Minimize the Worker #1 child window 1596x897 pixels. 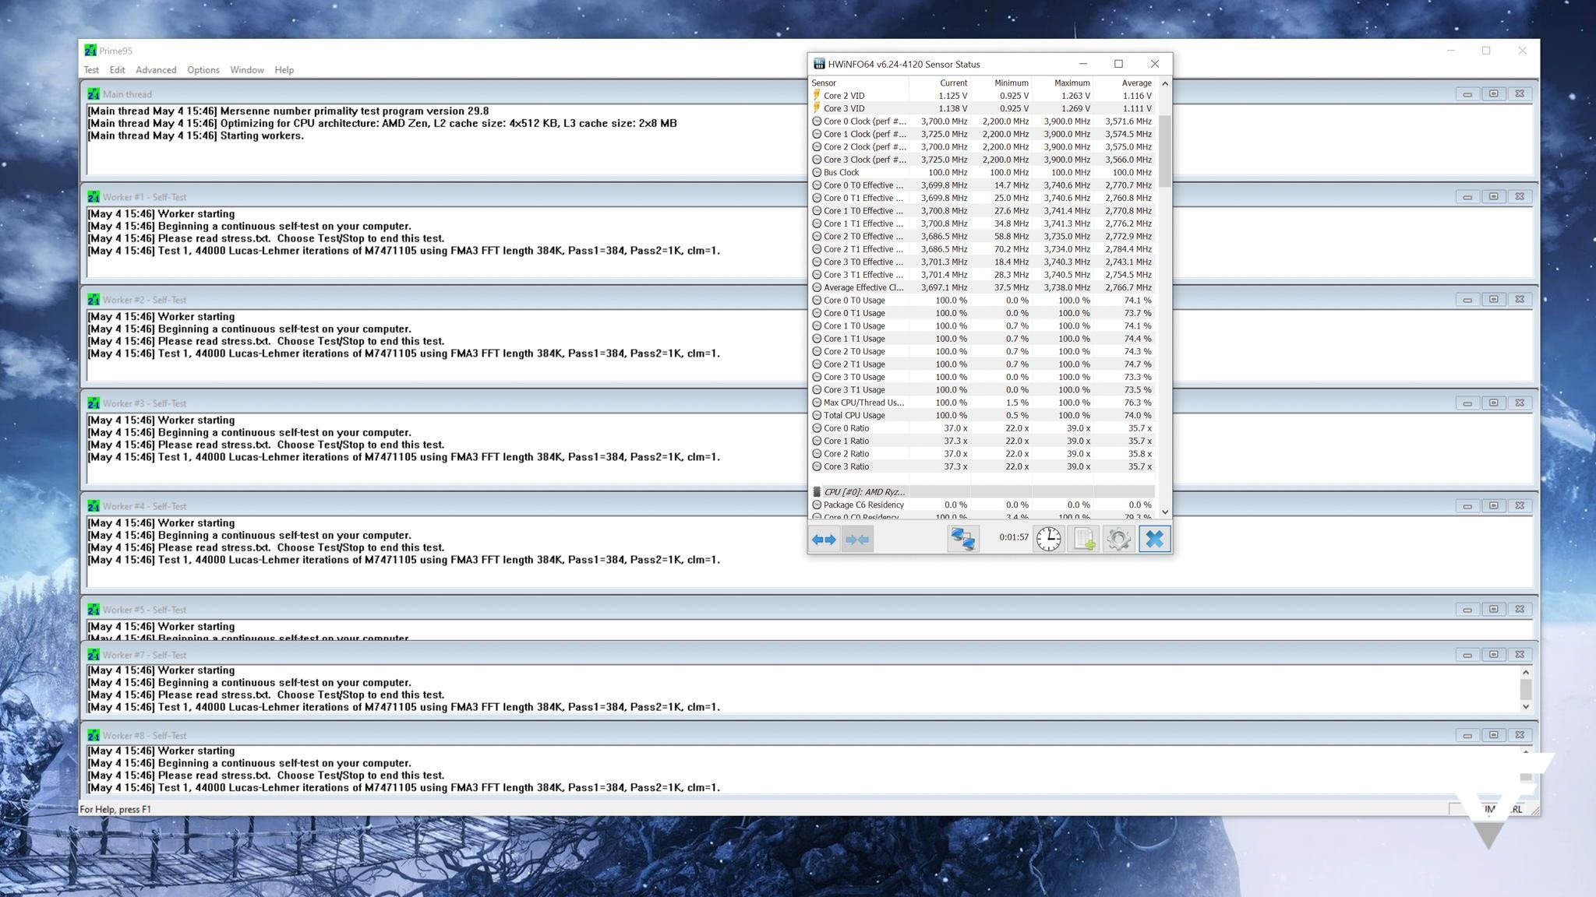click(1467, 197)
